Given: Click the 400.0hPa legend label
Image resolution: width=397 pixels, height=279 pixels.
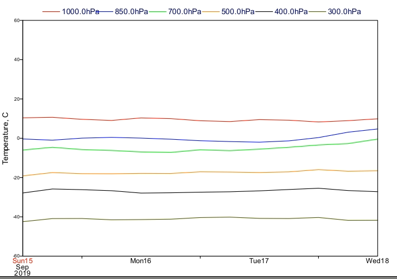Looking at the screenshot, I should [x=291, y=12].
